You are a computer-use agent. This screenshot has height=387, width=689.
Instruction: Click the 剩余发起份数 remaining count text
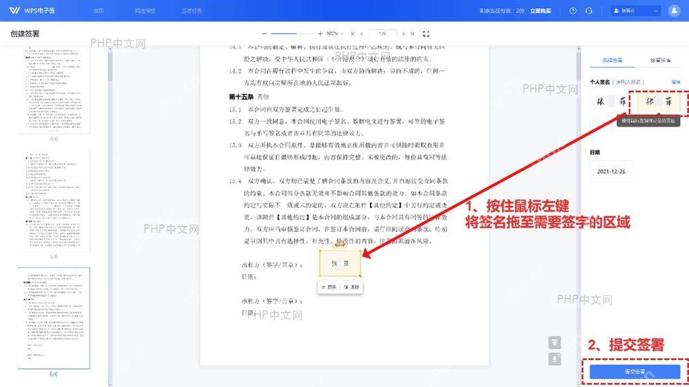pos(502,10)
